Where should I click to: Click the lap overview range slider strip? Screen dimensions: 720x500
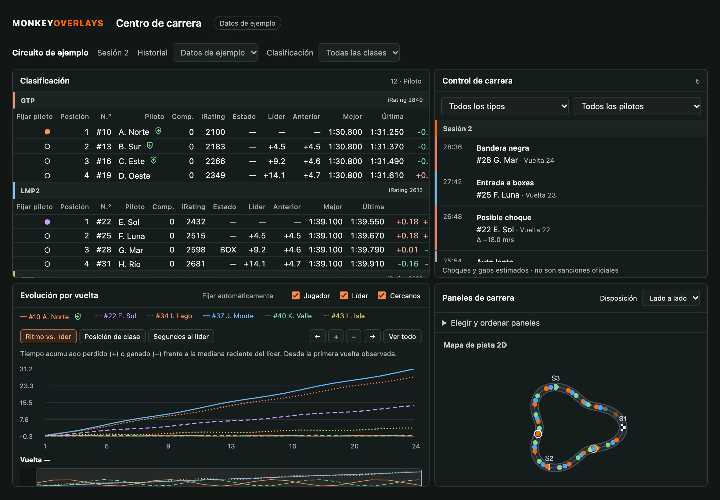click(221, 477)
